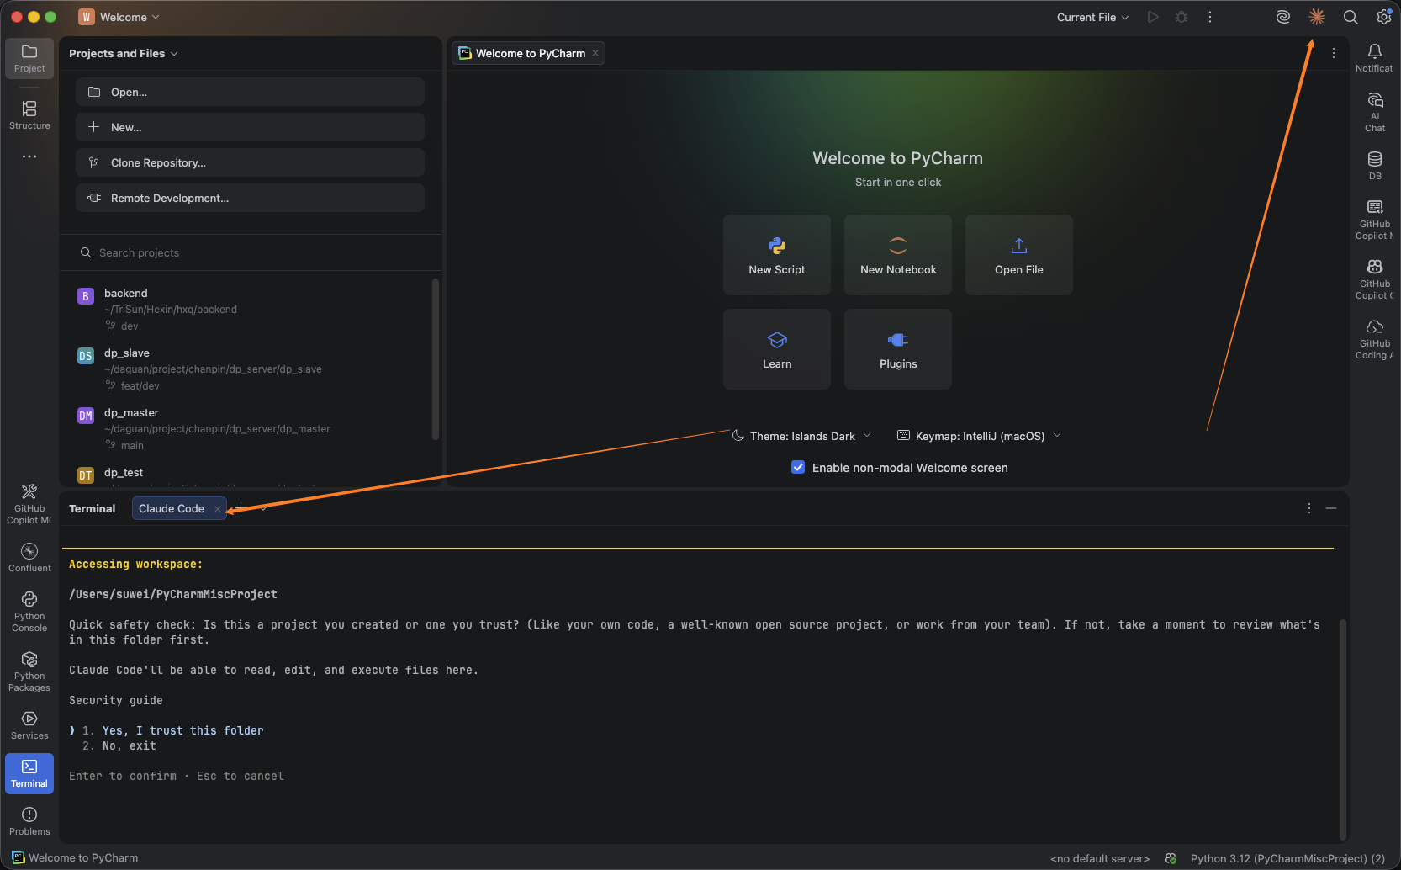Expand Projects and Files dropdown
This screenshot has height=870, width=1401.
pyautogui.click(x=124, y=53)
